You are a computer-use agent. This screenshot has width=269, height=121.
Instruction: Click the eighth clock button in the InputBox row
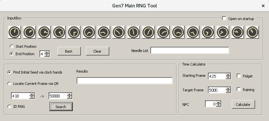[x=119, y=32]
